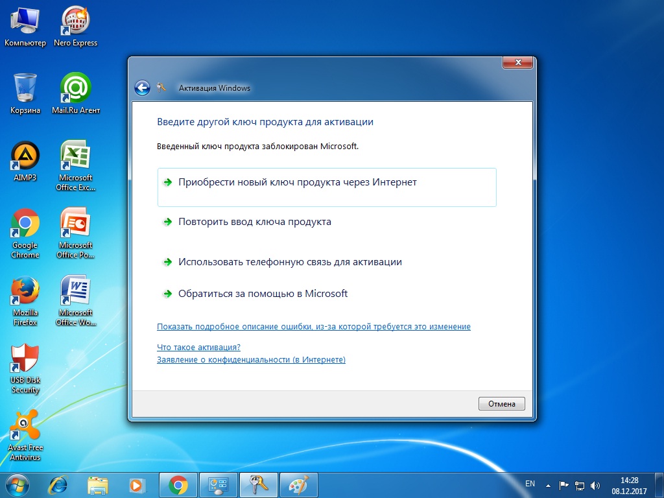
Task: Select the AIMP3 desktop shortcut
Action: pos(25,161)
